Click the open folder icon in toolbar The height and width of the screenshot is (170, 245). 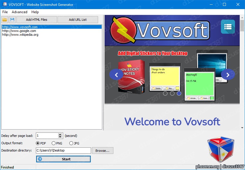pos(5,20)
